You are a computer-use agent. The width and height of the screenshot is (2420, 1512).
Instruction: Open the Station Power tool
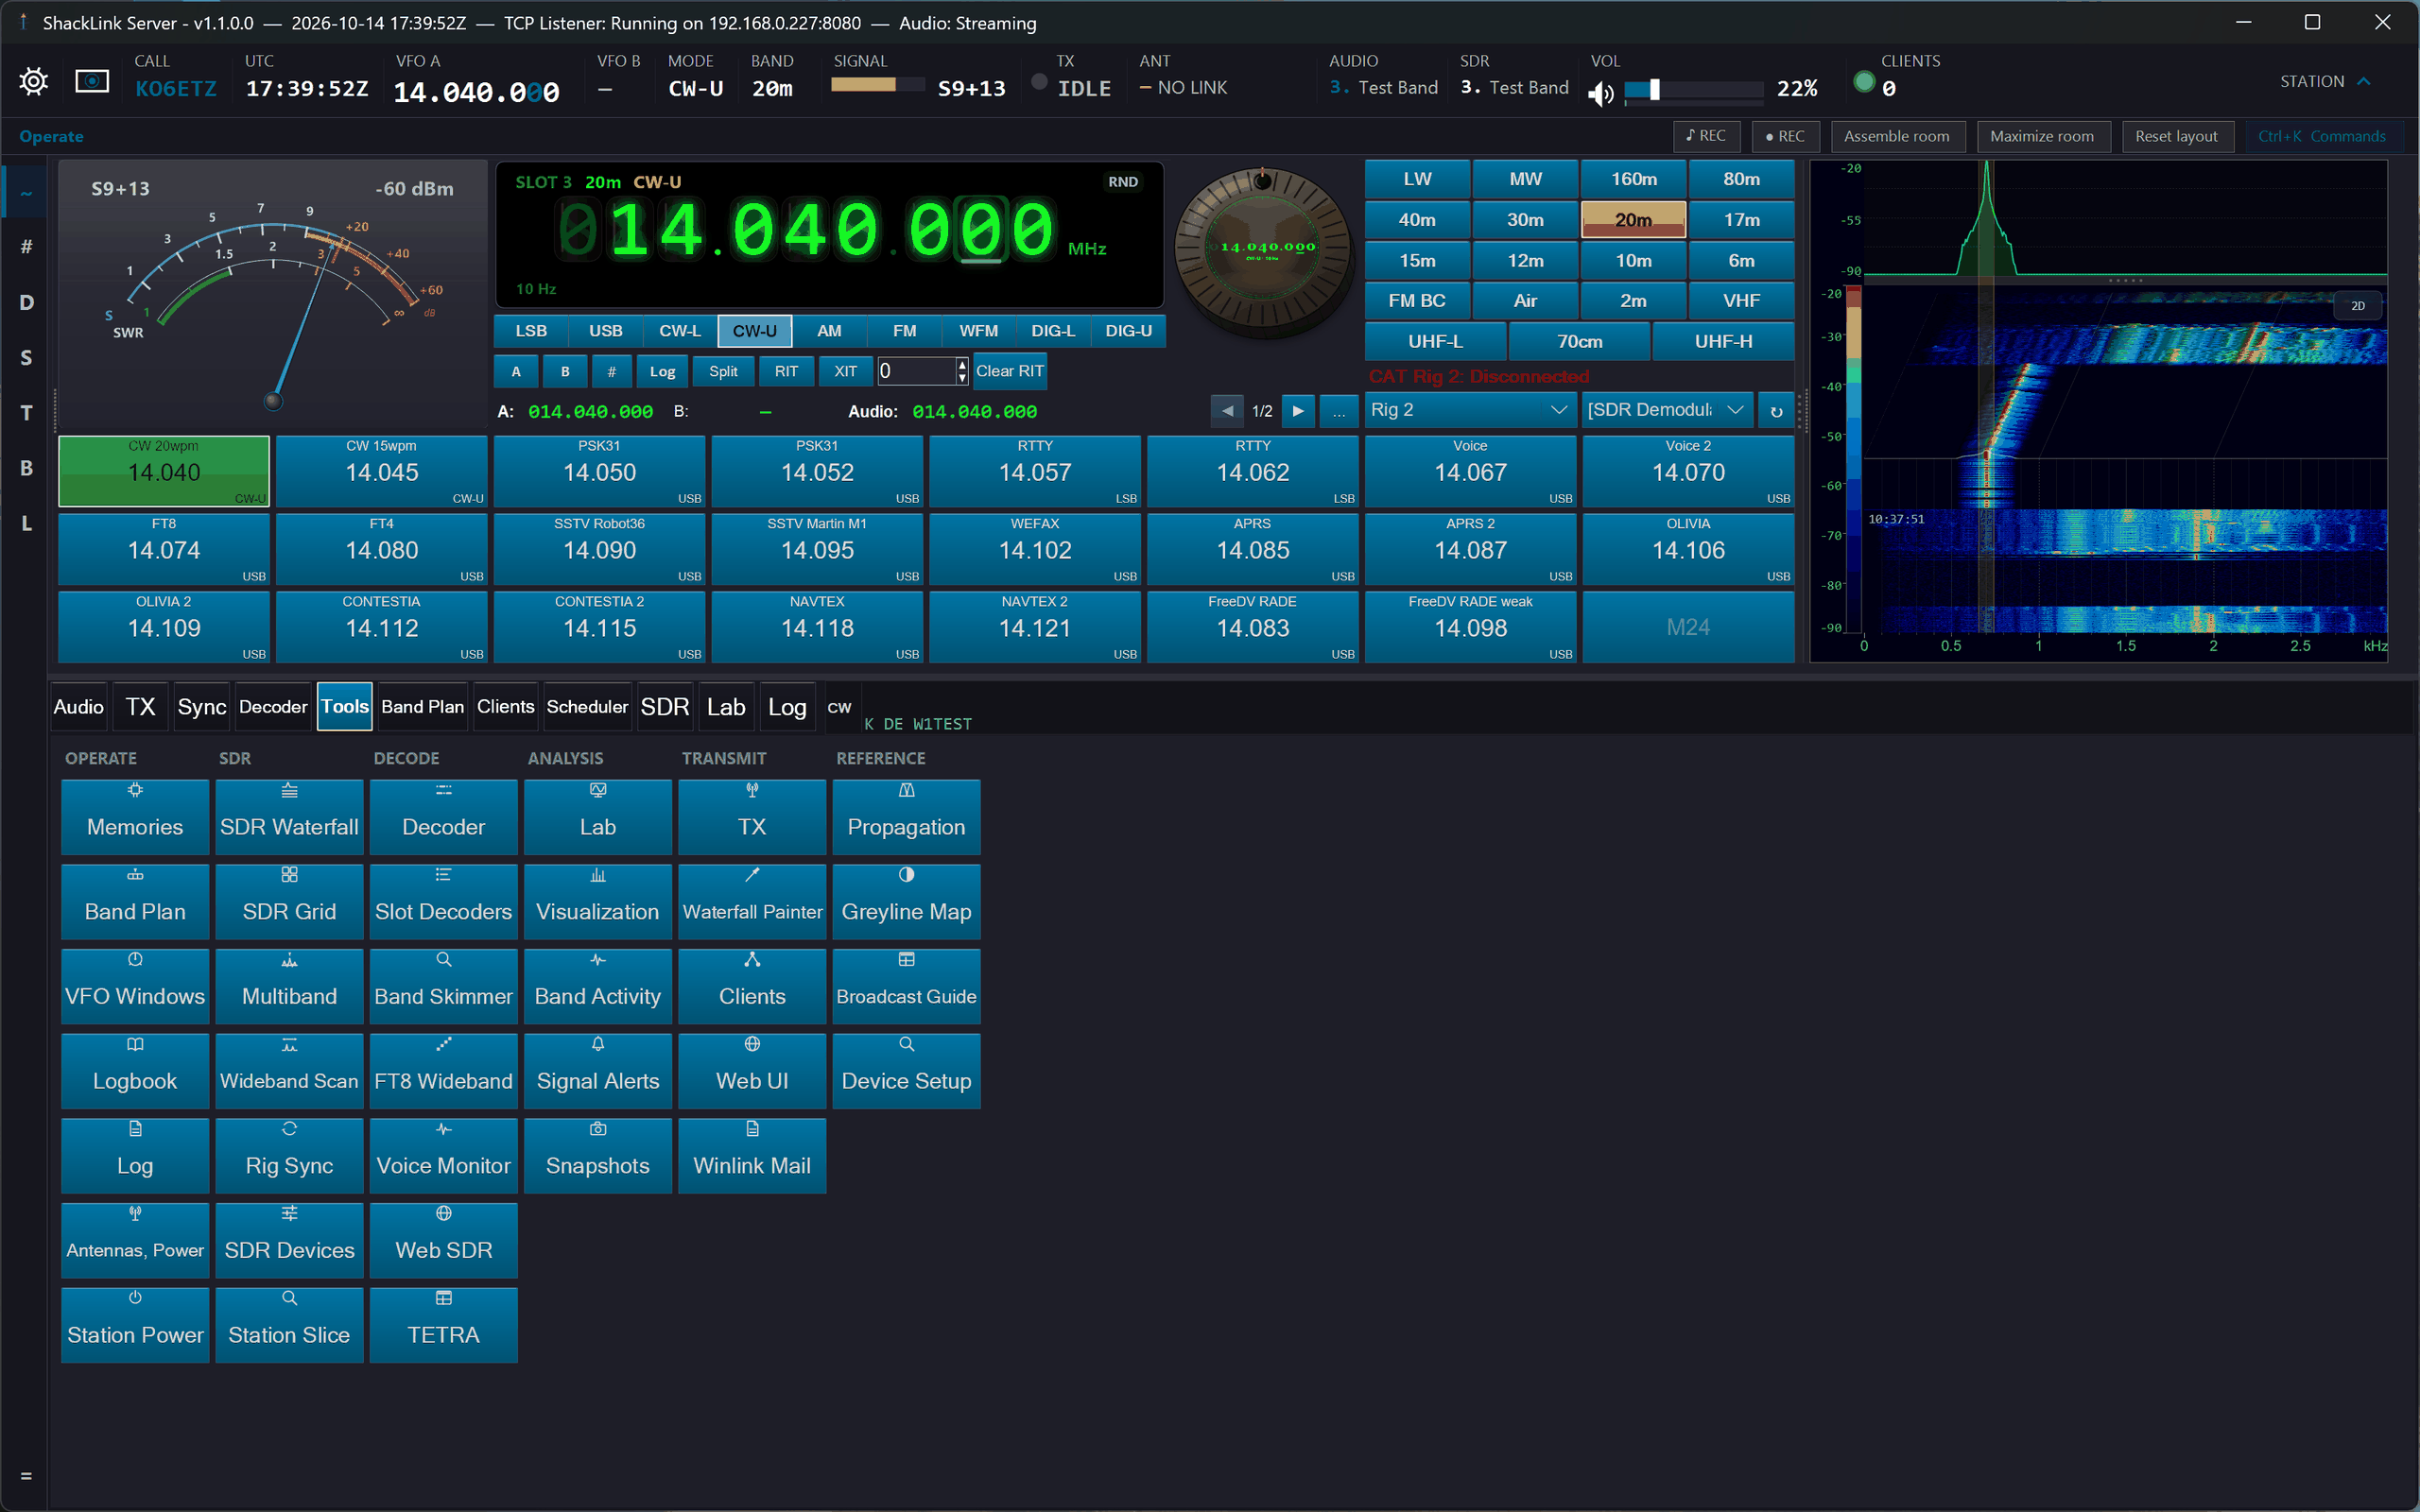pyautogui.click(x=135, y=1324)
